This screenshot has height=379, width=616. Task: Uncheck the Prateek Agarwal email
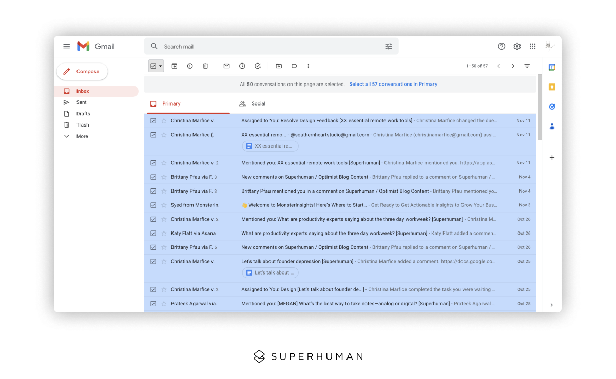153,304
